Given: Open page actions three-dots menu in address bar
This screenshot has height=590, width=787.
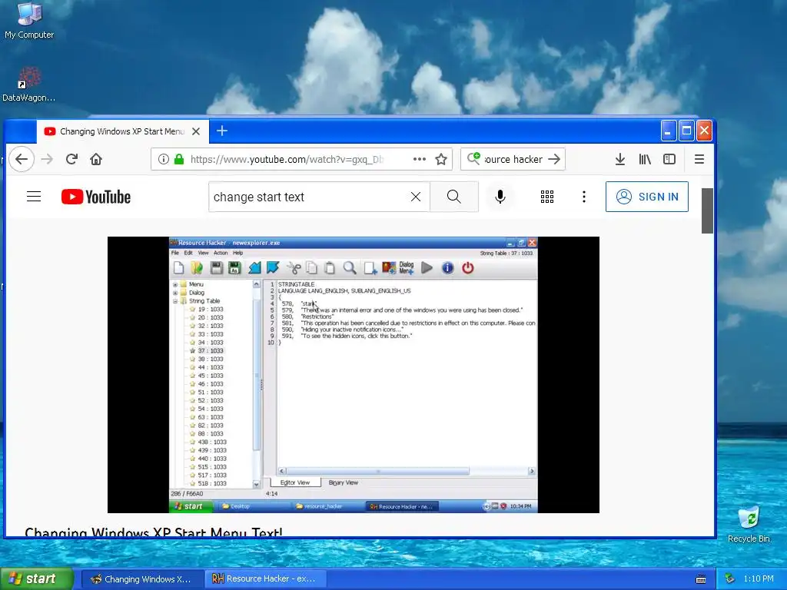Looking at the screenshot, I should click(x=419, y=160).
